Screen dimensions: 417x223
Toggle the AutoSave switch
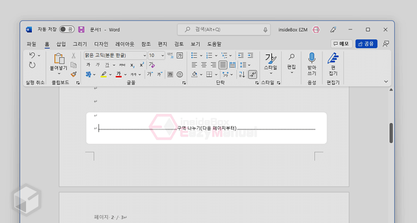point(67,29)
